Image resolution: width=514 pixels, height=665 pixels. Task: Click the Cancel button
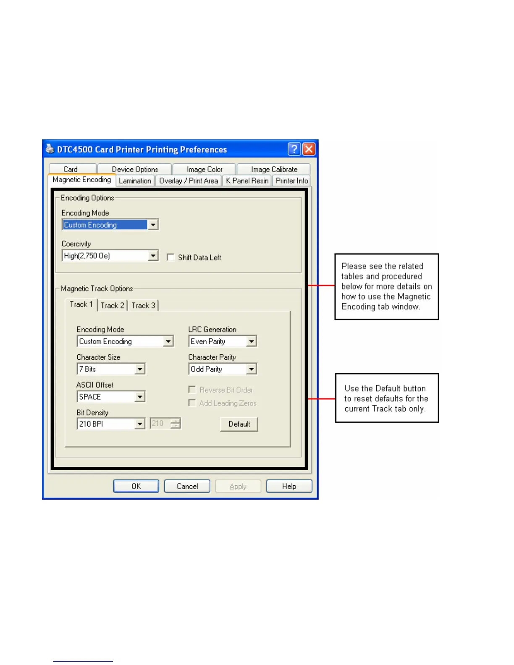(x=187, y=486)
